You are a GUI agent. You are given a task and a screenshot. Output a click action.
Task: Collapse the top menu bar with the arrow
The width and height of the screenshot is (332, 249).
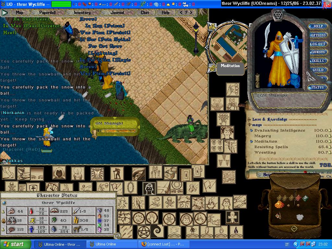[x=5, y=13]
